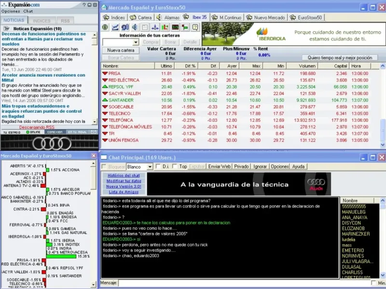
Task: Click the green information icon in toolbar
Action: click(105, 27)
